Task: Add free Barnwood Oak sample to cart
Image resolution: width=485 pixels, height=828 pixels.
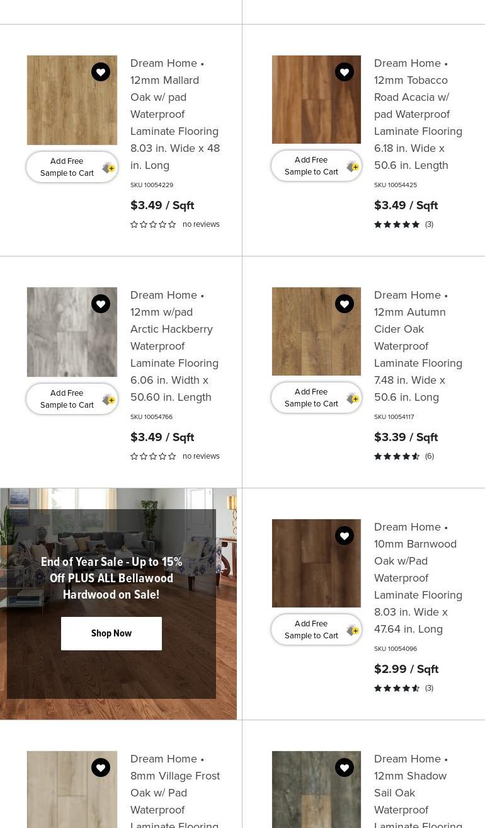Action: (x=316, y=630)
